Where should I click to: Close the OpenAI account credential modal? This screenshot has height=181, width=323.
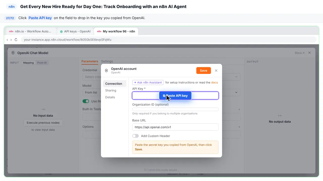[x=216, y=71]
